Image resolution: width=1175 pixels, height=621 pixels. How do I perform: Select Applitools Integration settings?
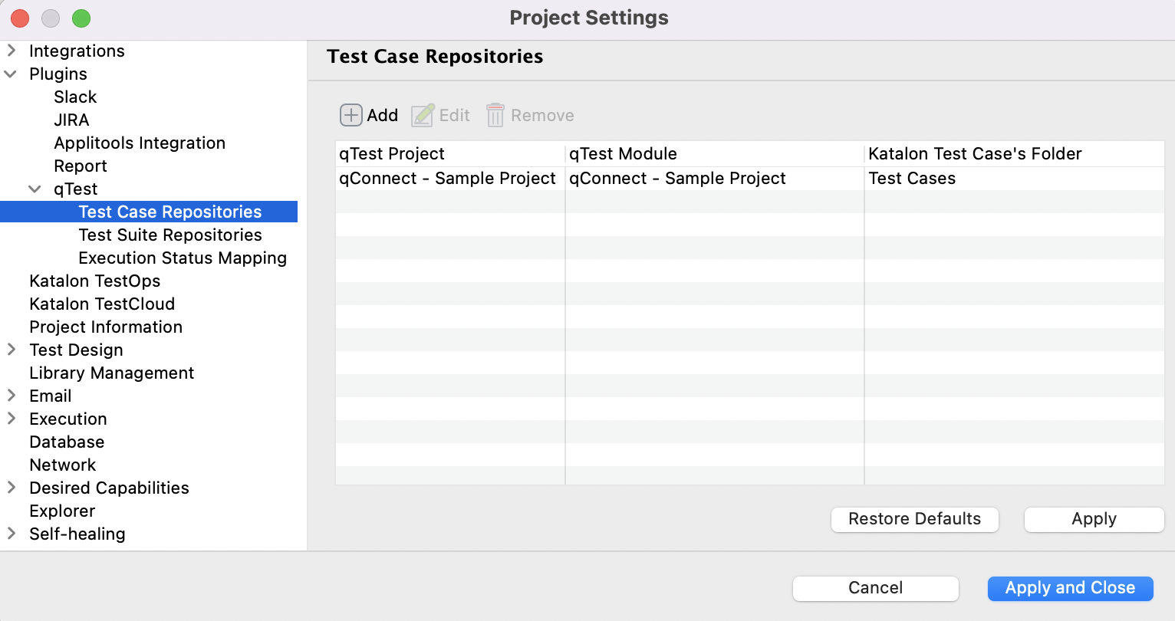(x=139, y=143)
